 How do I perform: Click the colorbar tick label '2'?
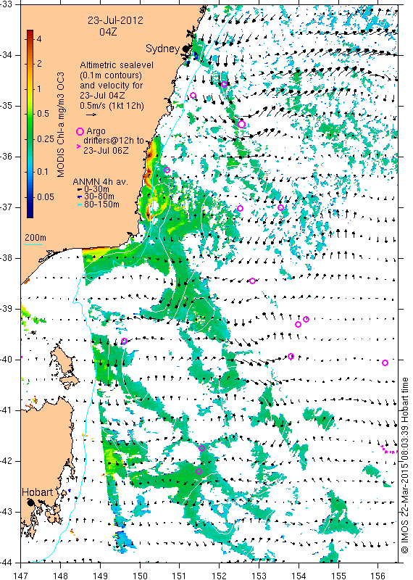[39, 64]
